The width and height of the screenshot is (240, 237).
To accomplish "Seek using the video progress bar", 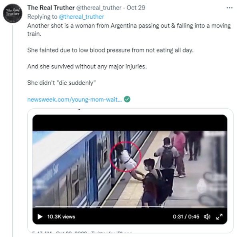I will [x=130, y=207].
